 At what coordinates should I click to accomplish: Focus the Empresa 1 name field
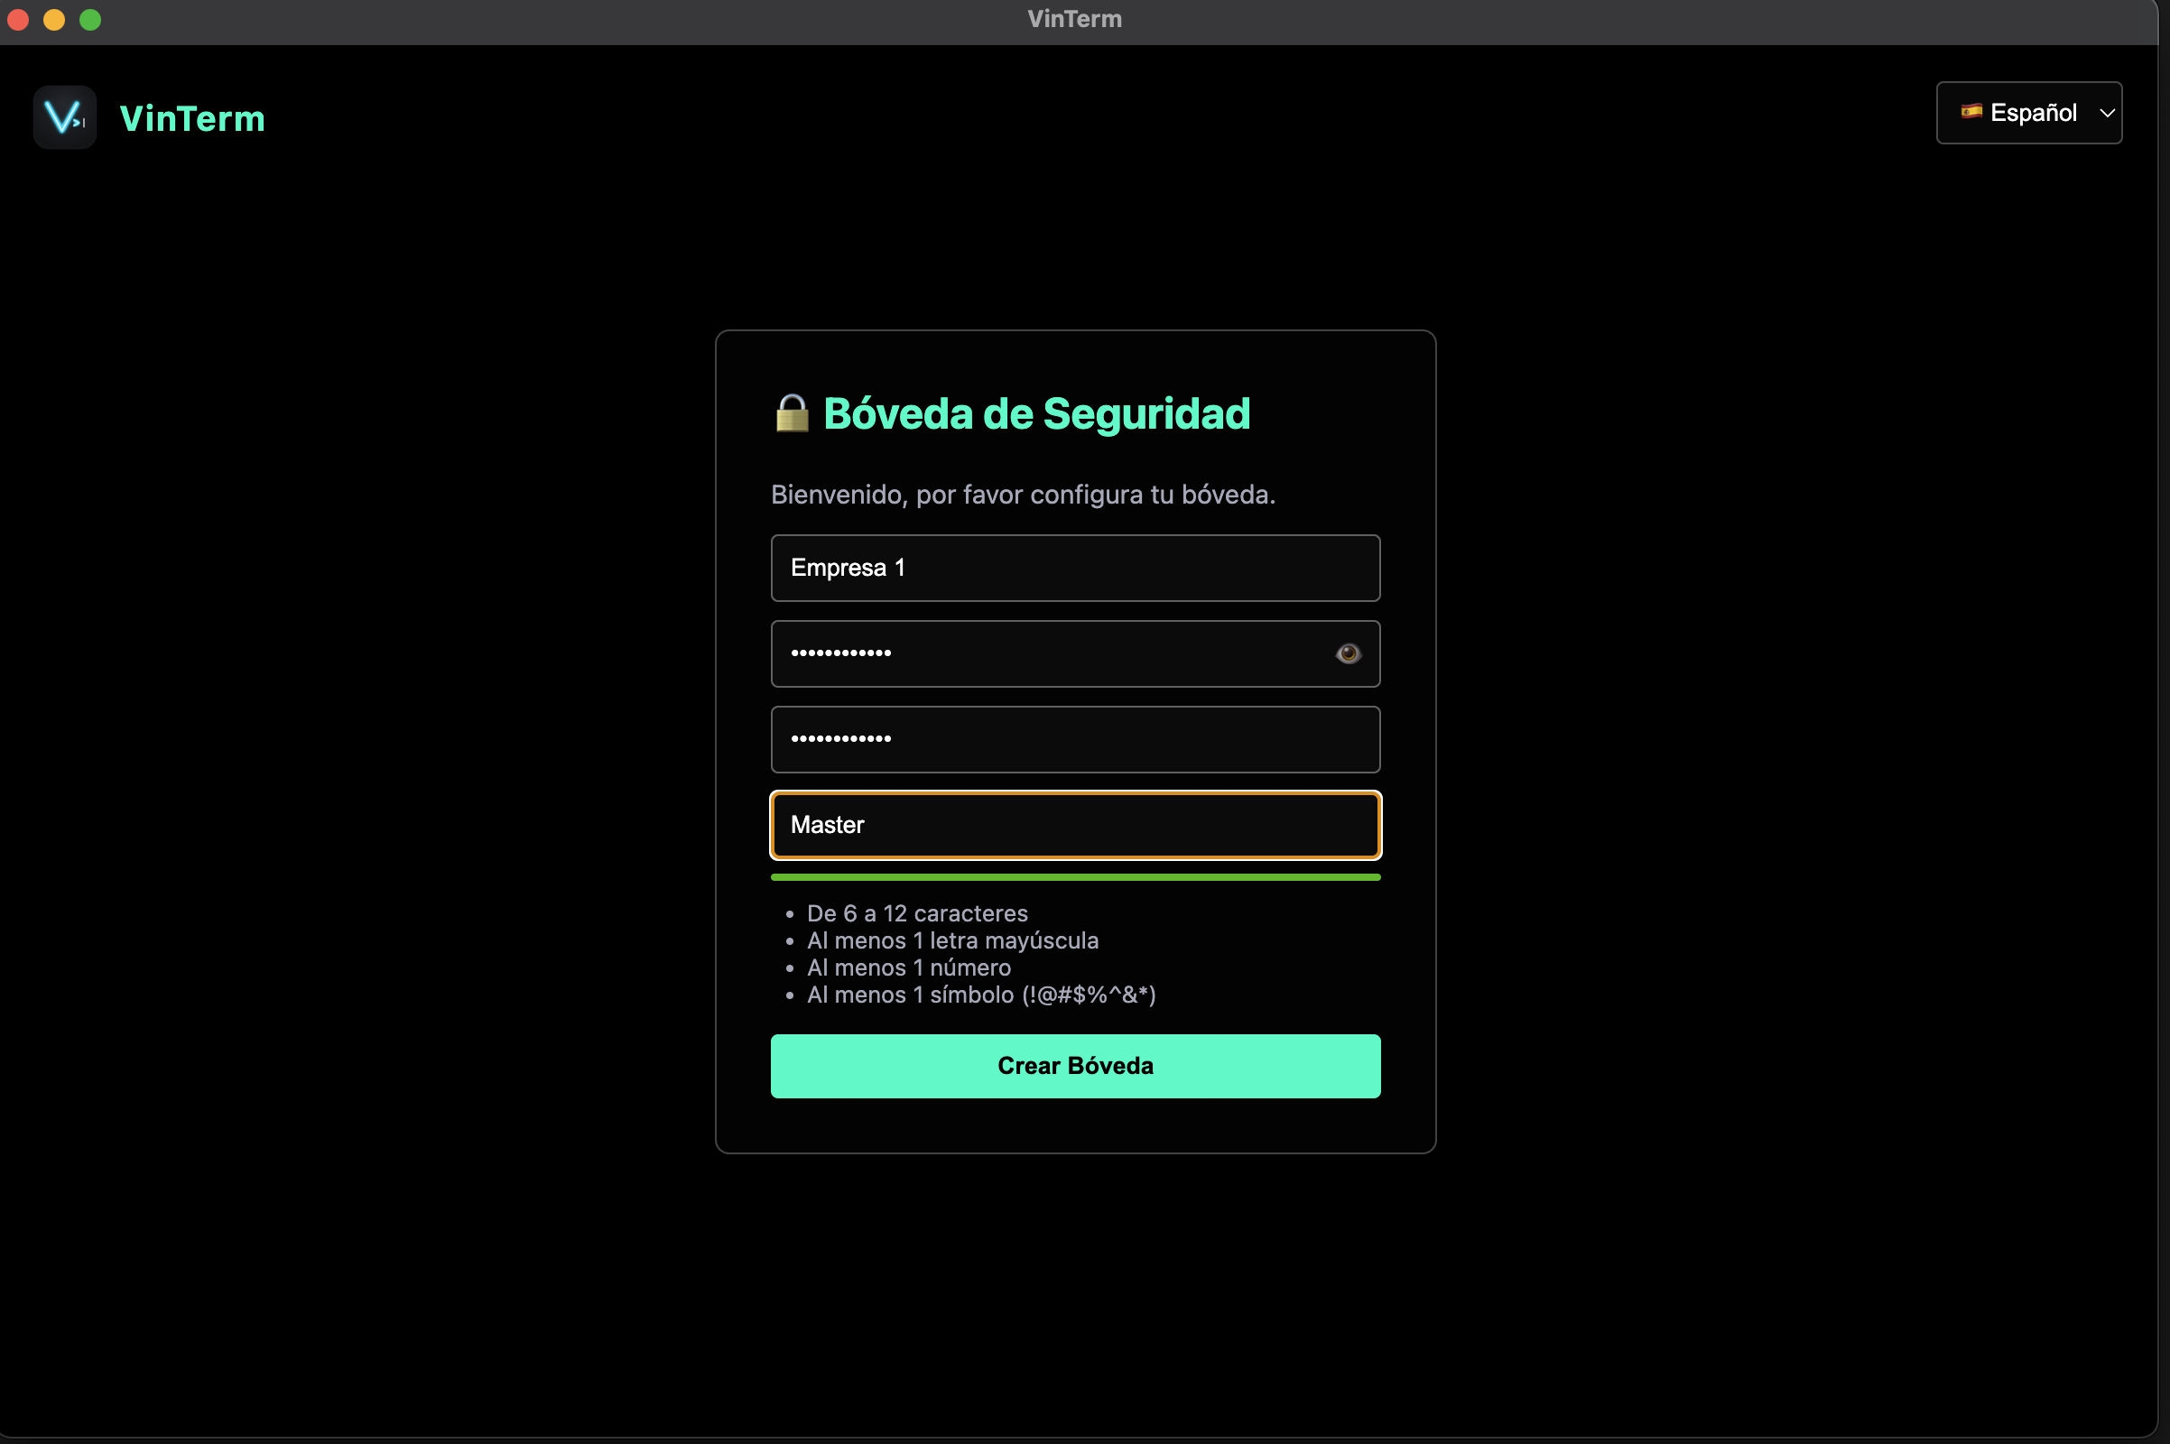tap(1075, 569)
